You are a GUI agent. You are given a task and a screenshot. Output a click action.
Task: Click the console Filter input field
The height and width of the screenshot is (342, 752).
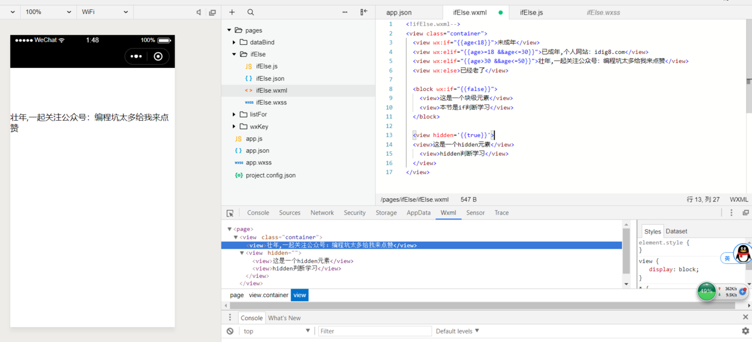375,331
